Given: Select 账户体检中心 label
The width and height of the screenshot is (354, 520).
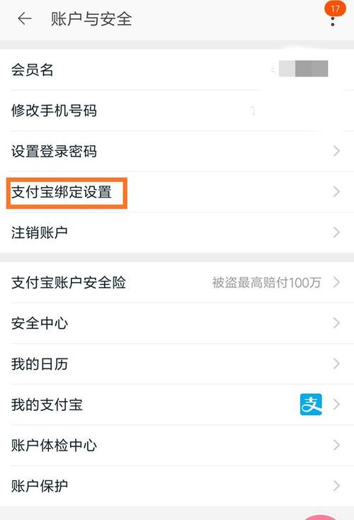Looking at the screenshot, I should [x=54, y=446].
